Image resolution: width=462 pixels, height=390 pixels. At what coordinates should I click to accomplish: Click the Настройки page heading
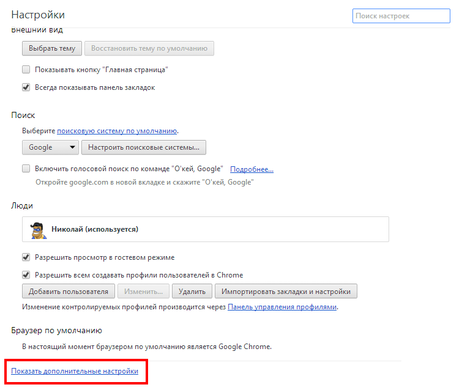(38, 15)
